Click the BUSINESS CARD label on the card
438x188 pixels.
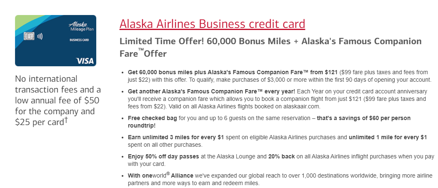79,40
